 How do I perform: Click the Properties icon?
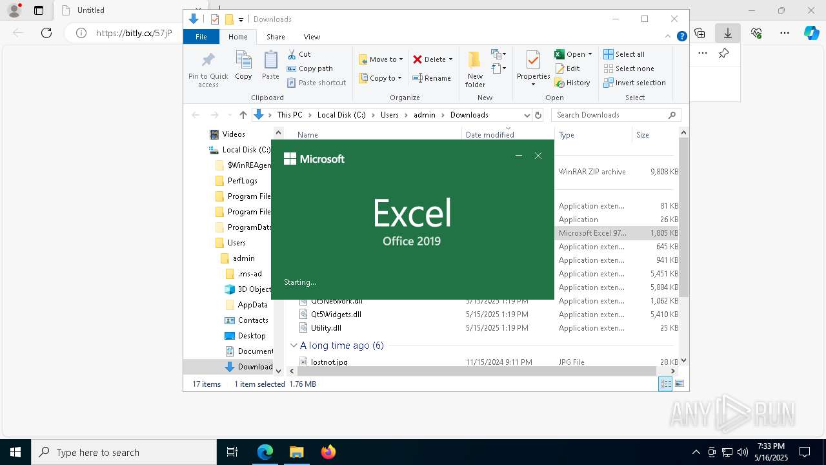533,61
